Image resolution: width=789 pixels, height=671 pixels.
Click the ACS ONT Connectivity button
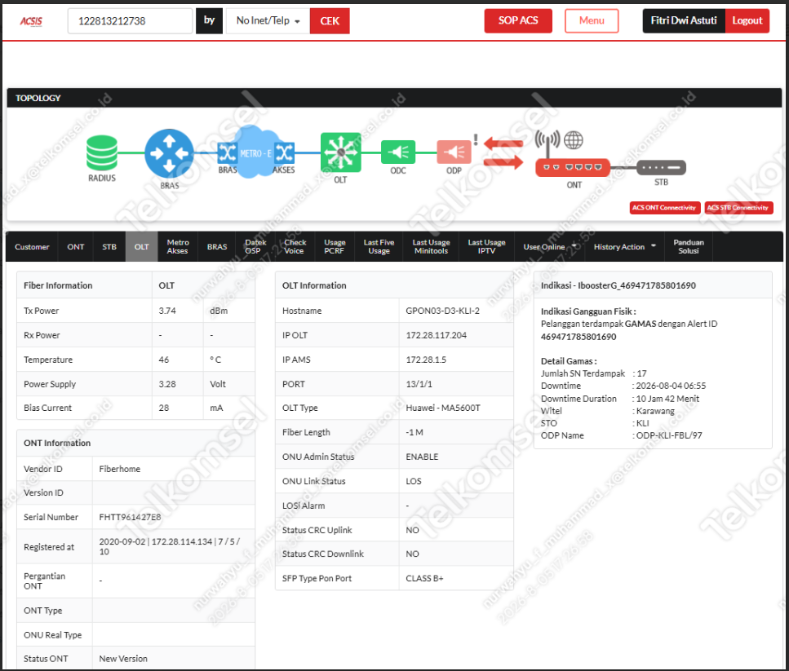pyautogui.click(x=664, y=208)
